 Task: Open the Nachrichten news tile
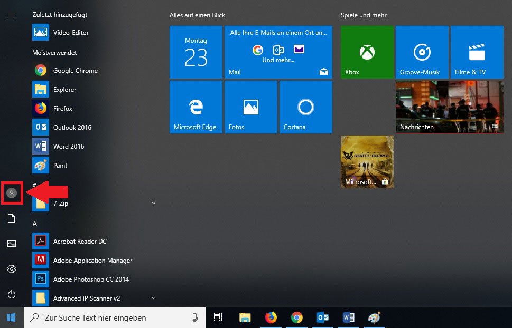(x=450, y=107)
